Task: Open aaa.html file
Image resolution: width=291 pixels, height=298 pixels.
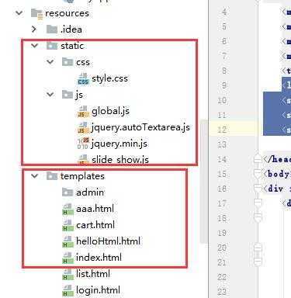Action: pyautogui.click(x=95, y=209)
